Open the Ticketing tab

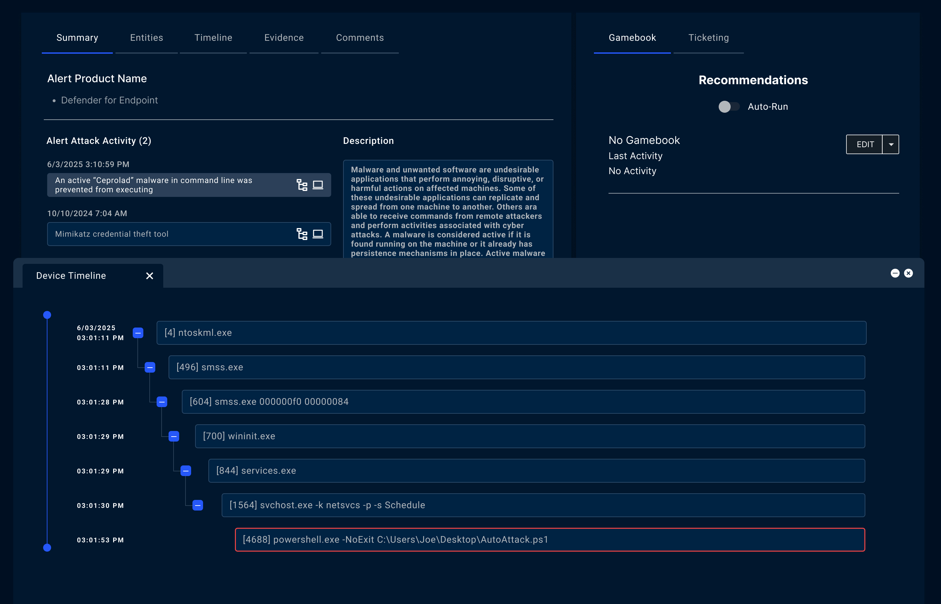pyautogui.click(x=708, y=38)
